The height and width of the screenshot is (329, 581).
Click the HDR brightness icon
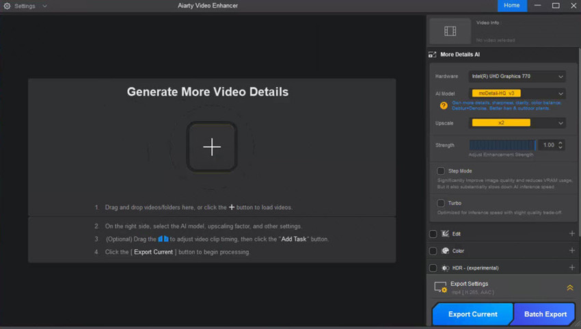point(446,268)
